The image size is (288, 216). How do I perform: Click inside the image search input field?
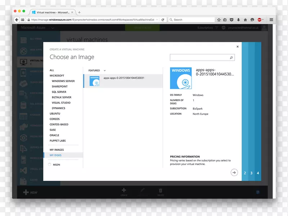(x=199, y=58)
